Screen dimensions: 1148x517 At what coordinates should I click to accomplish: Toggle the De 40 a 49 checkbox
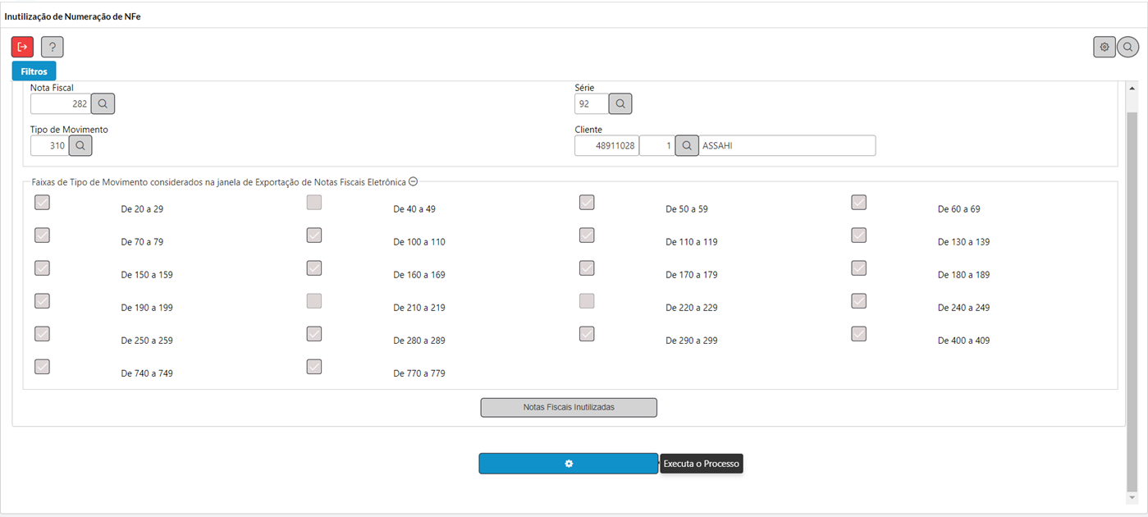click(x=314, y=202)
